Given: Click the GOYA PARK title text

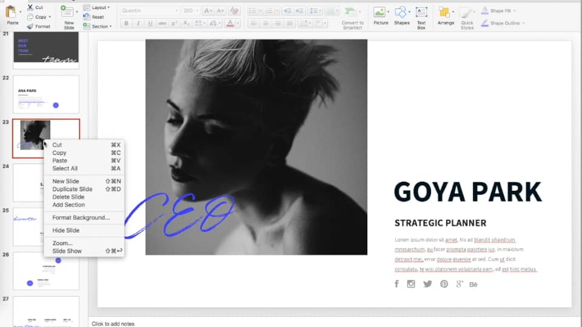Looking at the screenshot, I should [467, 192].
